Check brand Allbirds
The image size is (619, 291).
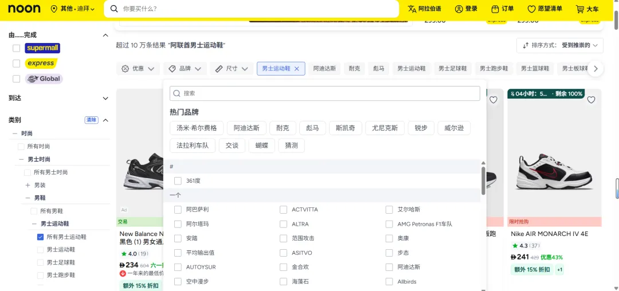coord(389,281)
